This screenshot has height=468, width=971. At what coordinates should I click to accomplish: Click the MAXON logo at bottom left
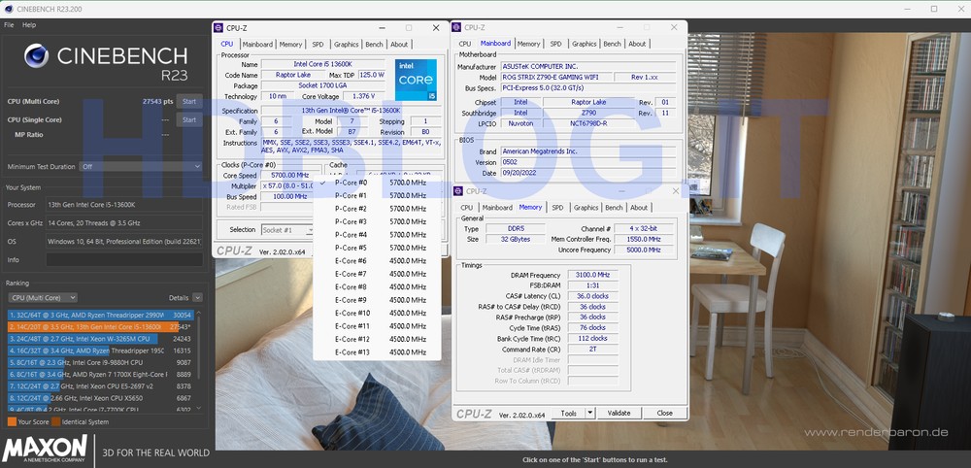[x=43, y=450]
